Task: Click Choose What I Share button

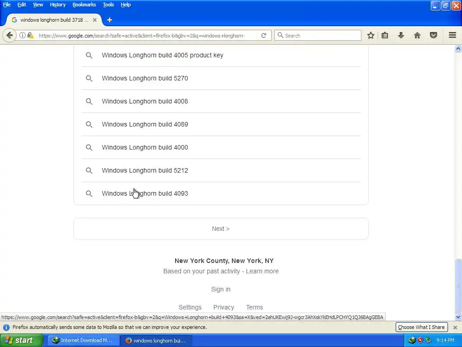Action: [421, 327]
